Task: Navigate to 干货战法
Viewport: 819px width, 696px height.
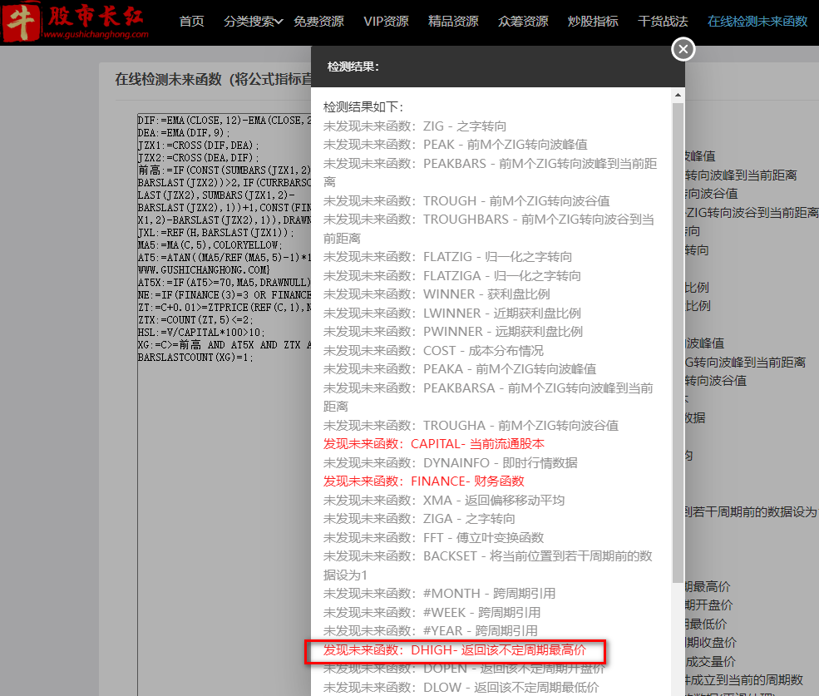Action: 663,22
